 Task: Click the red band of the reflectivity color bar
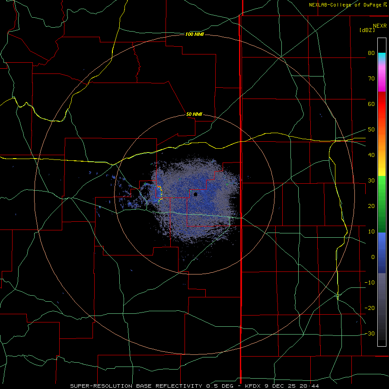click(382, 104)
